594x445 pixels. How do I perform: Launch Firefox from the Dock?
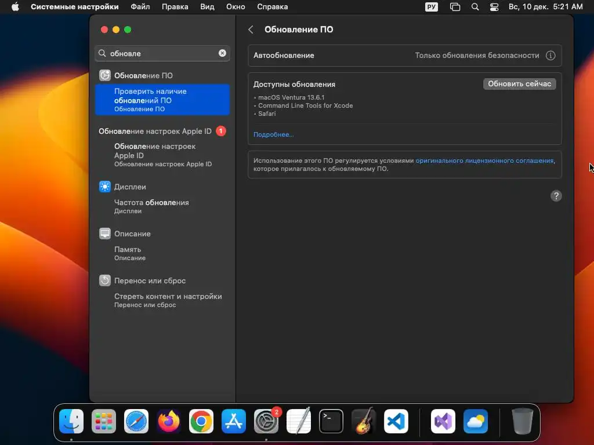pyautogui.click(x=169, y=421)
